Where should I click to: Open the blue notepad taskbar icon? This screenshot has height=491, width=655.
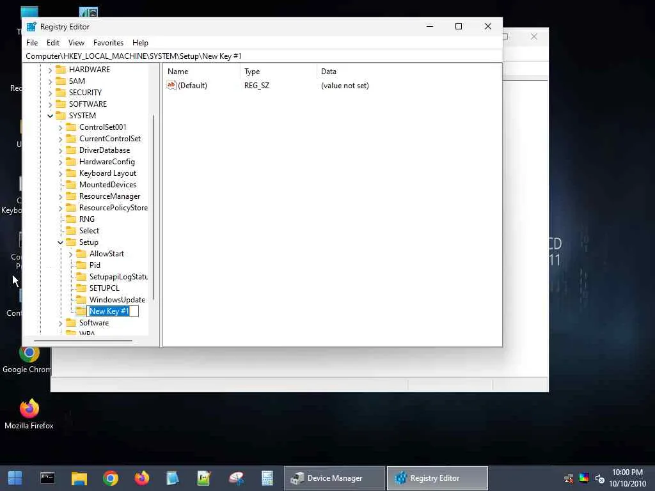click(173, 478)
